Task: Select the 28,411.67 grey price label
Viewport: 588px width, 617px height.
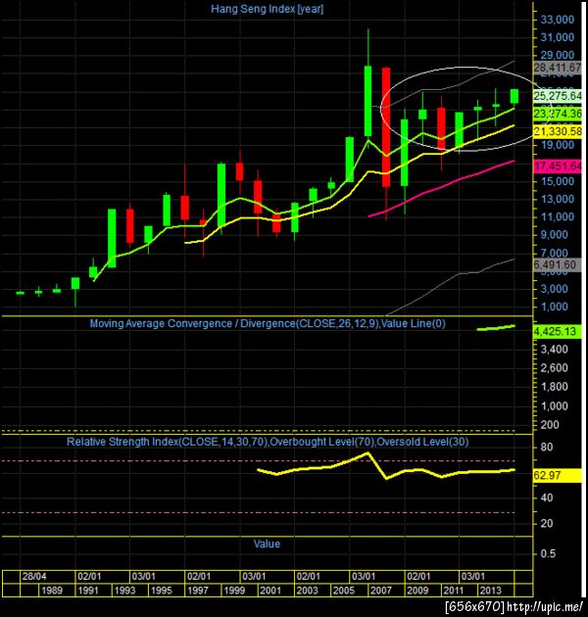Action: 558,68
